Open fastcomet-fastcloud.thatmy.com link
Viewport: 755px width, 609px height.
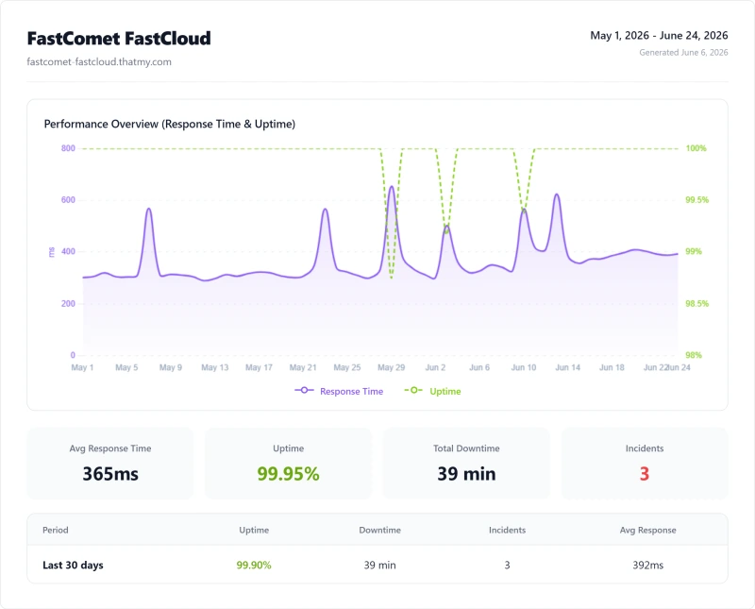[99, 61]
